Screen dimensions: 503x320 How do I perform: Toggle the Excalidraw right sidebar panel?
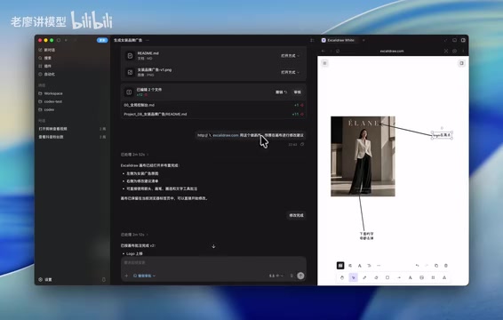click(x=461, y=63)
